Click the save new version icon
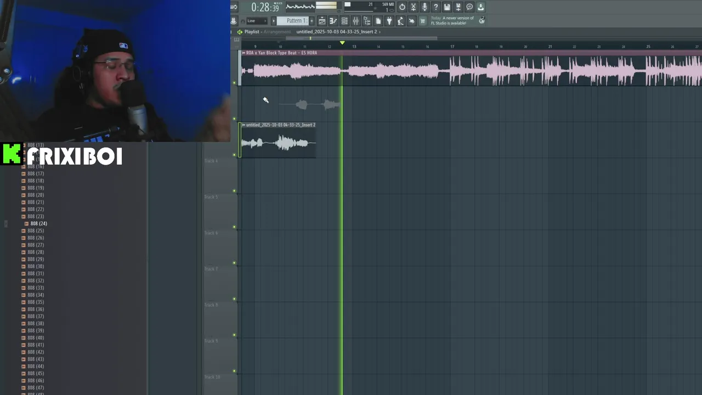 (x=458, y=7)
